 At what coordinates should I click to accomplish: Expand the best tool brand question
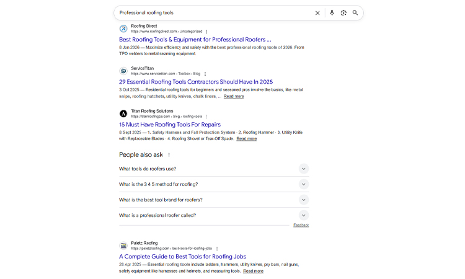303,200
